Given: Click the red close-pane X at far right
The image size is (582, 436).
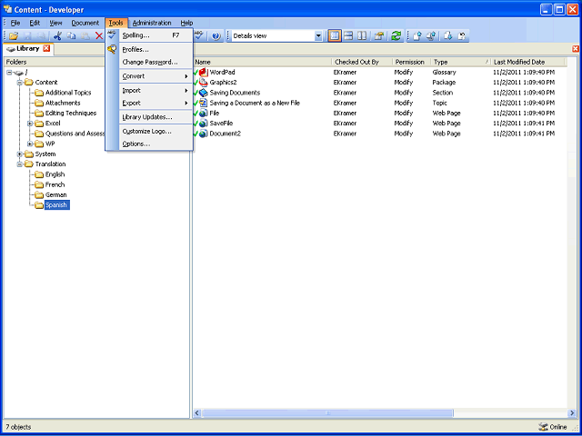Looking at the screenshot, I should point(576,48).
